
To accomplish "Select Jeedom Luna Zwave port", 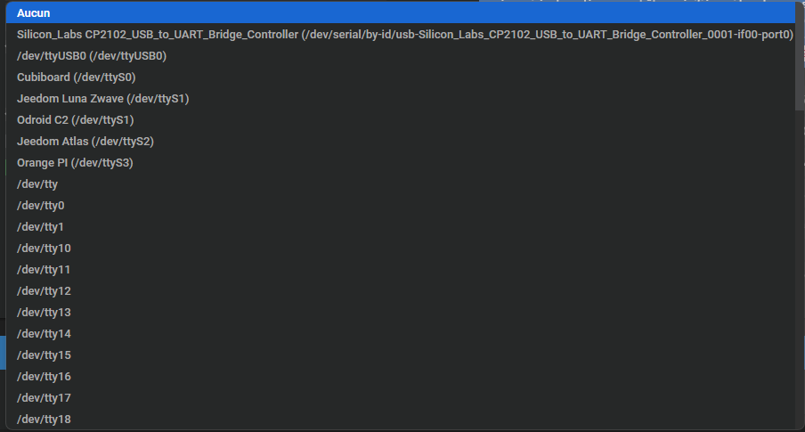I will (102, 99).
